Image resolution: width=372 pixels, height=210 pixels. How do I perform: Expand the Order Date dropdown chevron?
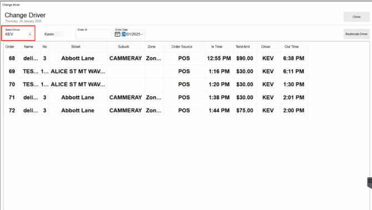(142, 34)
